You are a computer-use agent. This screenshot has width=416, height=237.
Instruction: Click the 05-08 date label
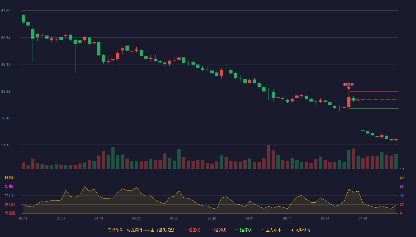point(174,218)
